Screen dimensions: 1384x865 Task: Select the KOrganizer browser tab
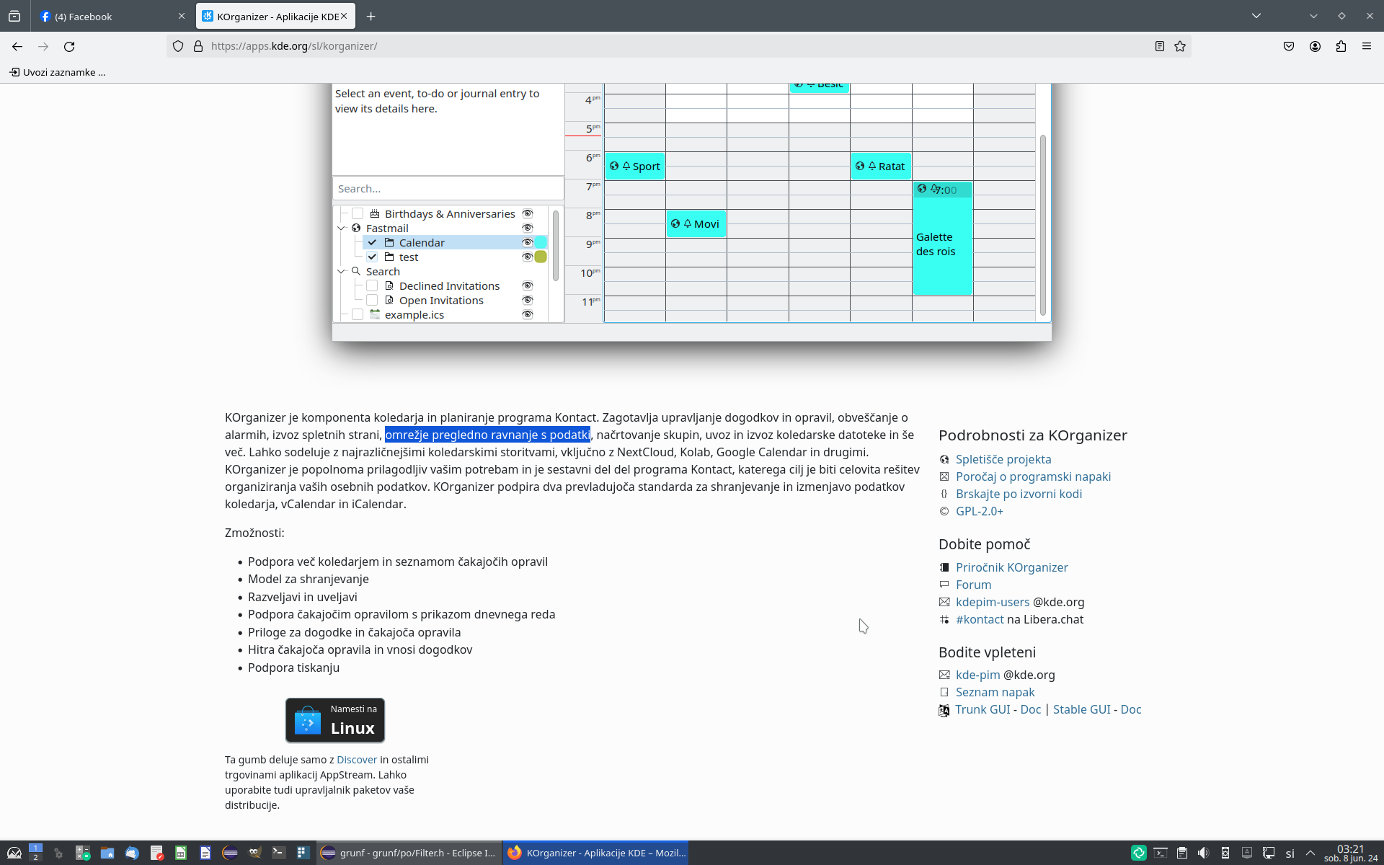point(275,16)
